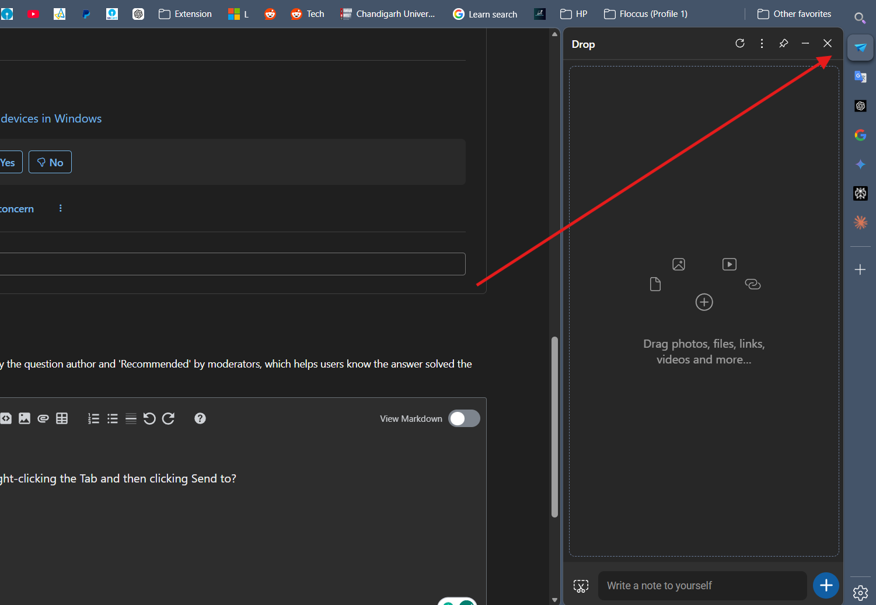Click the sidebar search magnifier icon
876x605 pixels.
[860, 18]
